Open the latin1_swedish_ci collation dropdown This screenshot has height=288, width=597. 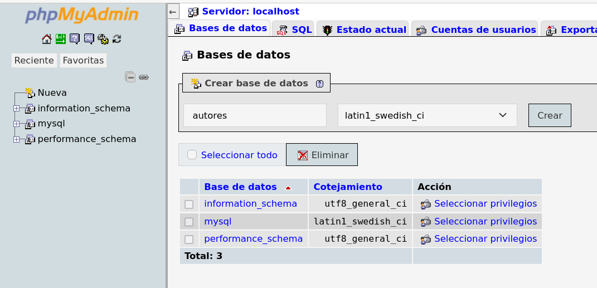tap(427, 115)
